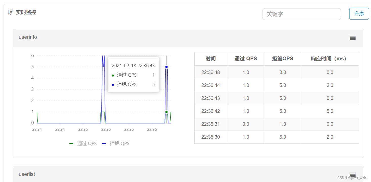Select the green data point on the chart
Viewport: 371px width, 182px height.
coord(167,112)
